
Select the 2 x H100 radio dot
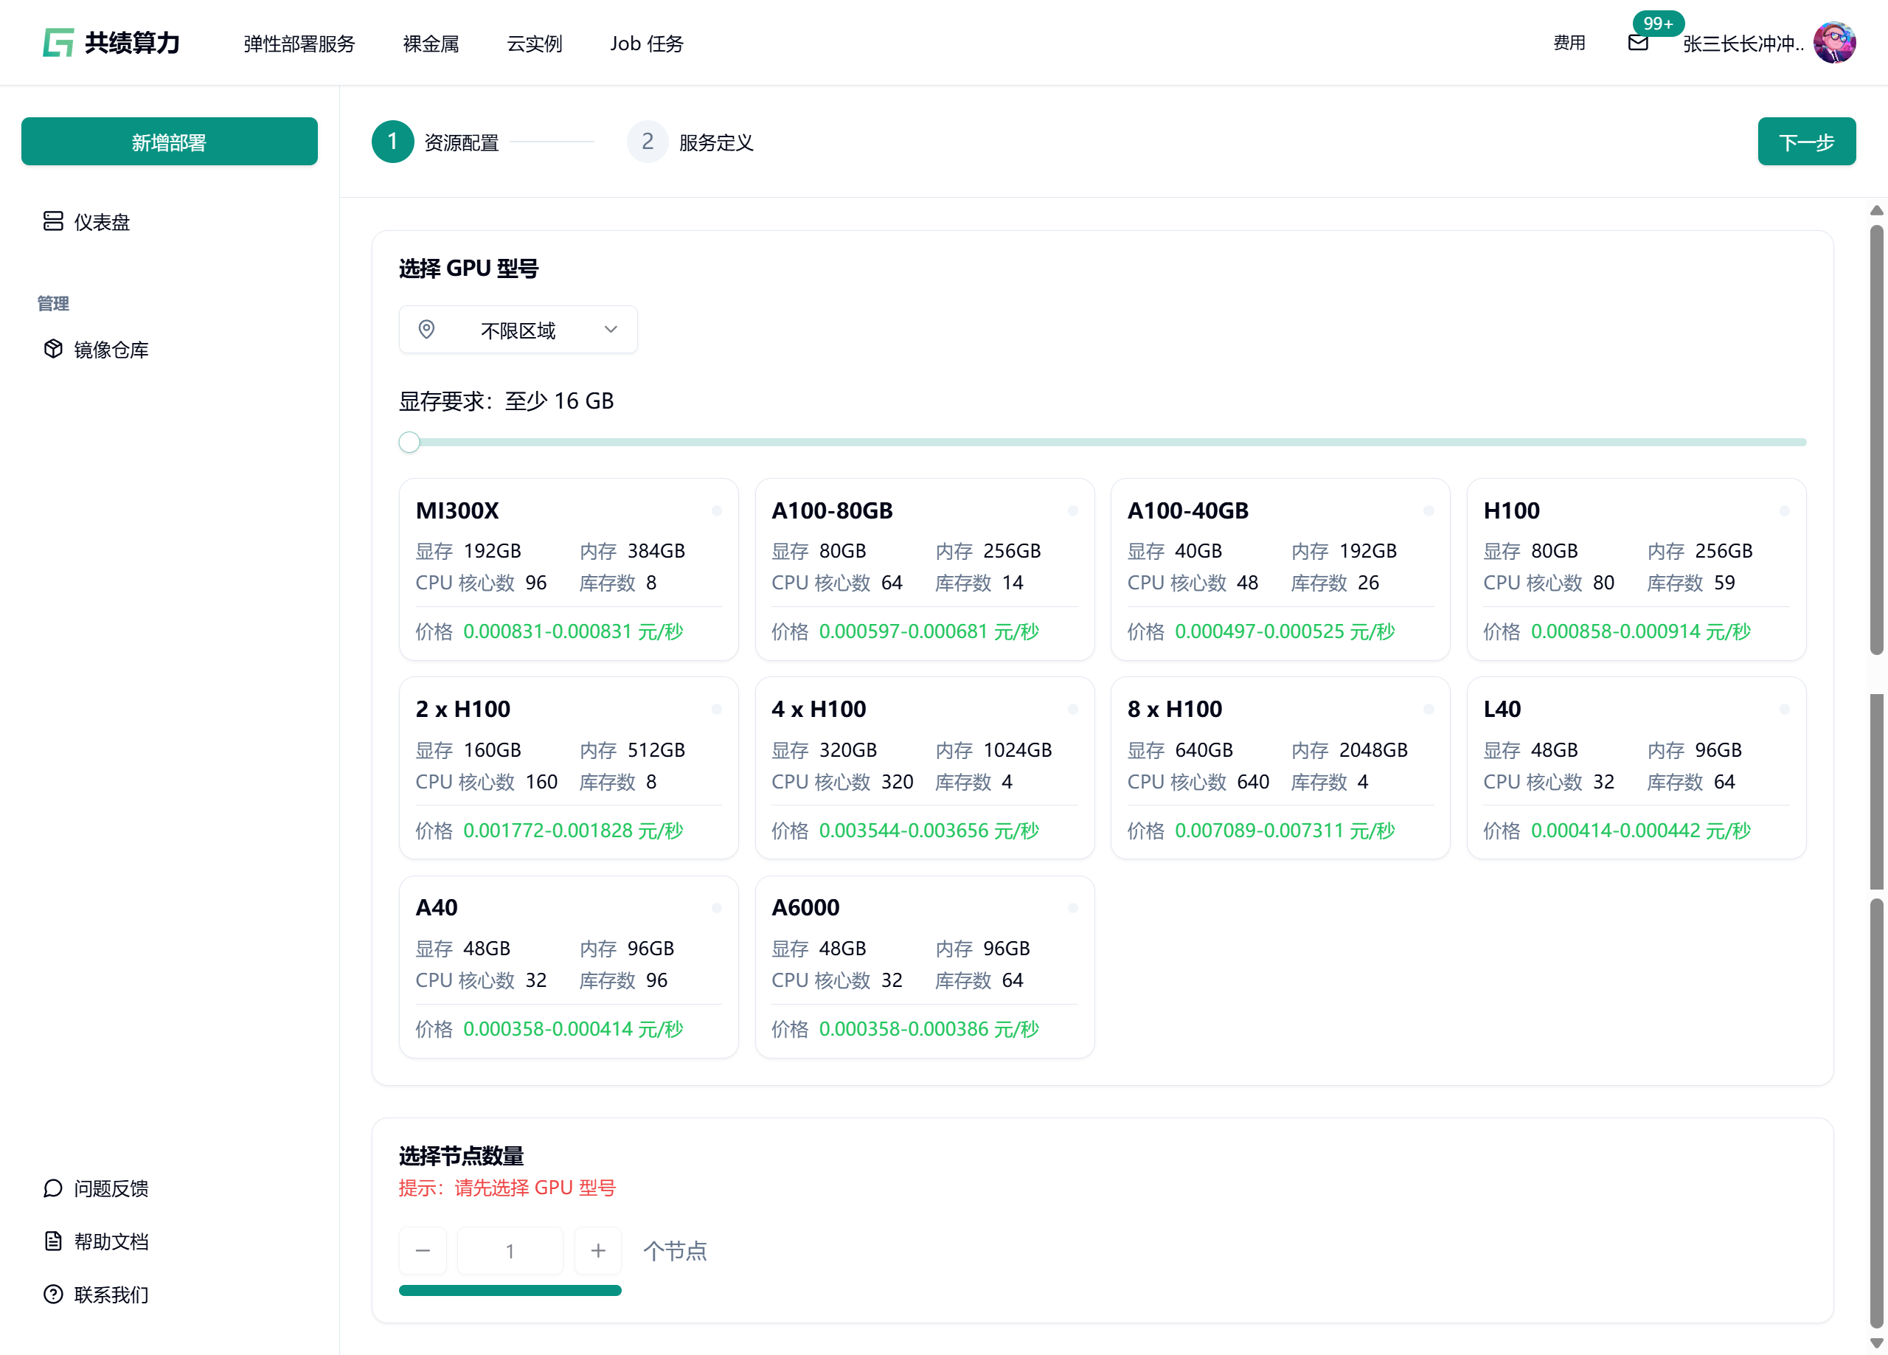tap(716, 710)
